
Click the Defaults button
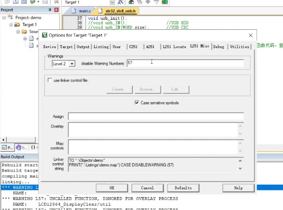coord(183,188)
